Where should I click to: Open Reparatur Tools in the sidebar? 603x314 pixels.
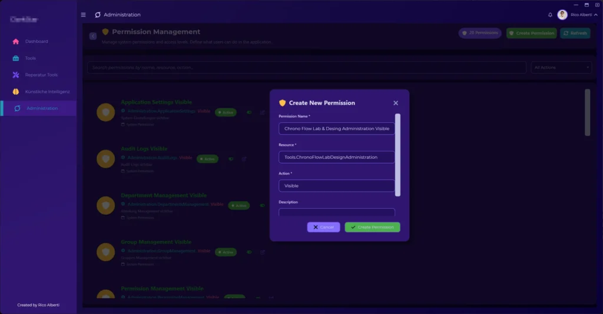point(38,75)
